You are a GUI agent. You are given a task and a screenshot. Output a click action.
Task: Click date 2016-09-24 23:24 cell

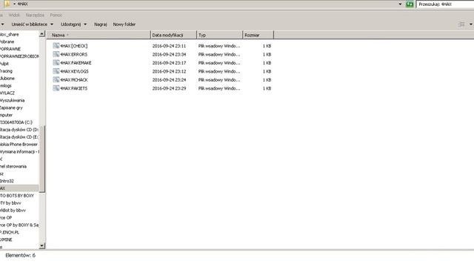[x=169, y=80]
